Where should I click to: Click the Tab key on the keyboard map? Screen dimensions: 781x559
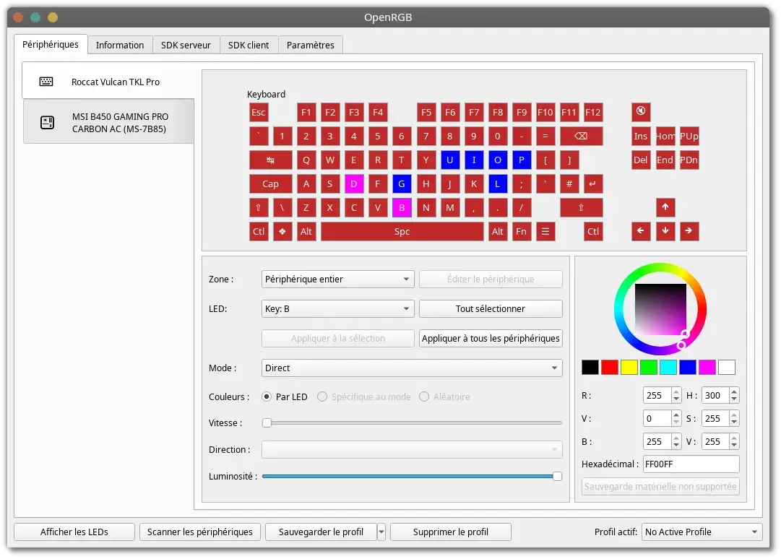270,160
